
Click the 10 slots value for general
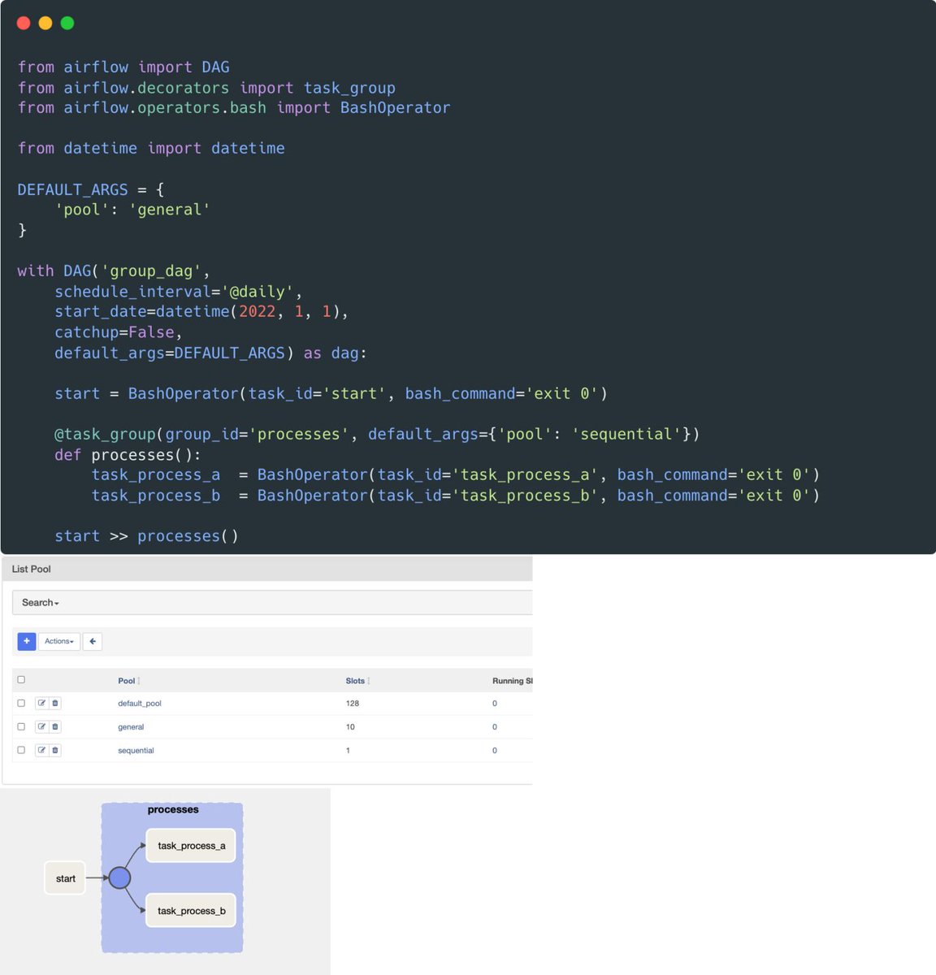tap(350, 727)
